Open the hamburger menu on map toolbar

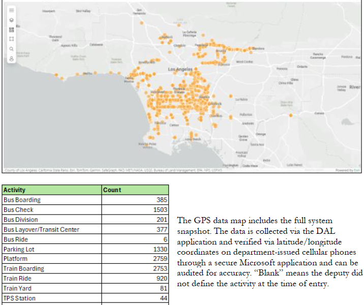click(11, 10)
